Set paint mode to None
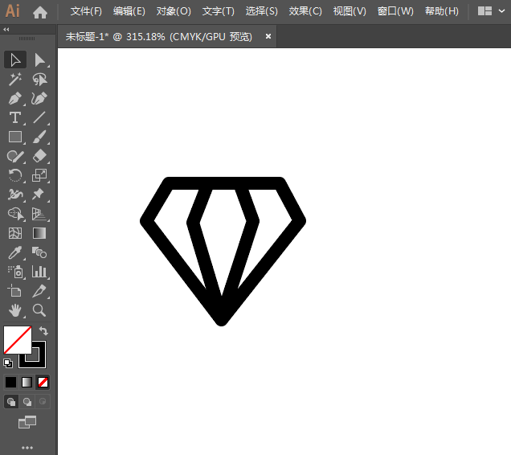This screenshot has height=455, width=511. 43,382
